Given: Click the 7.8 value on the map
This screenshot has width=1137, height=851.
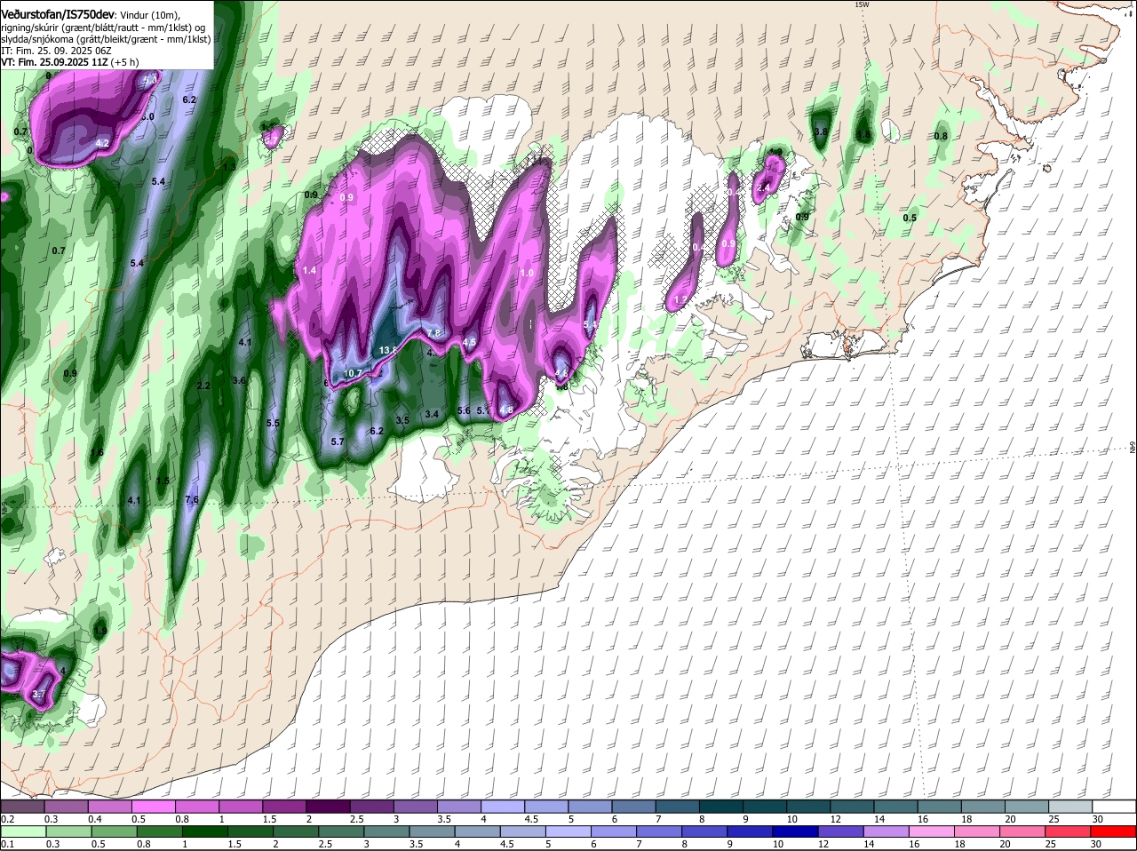Looking at the screenshot, I should pyautogui.click(x=433, y=333).
